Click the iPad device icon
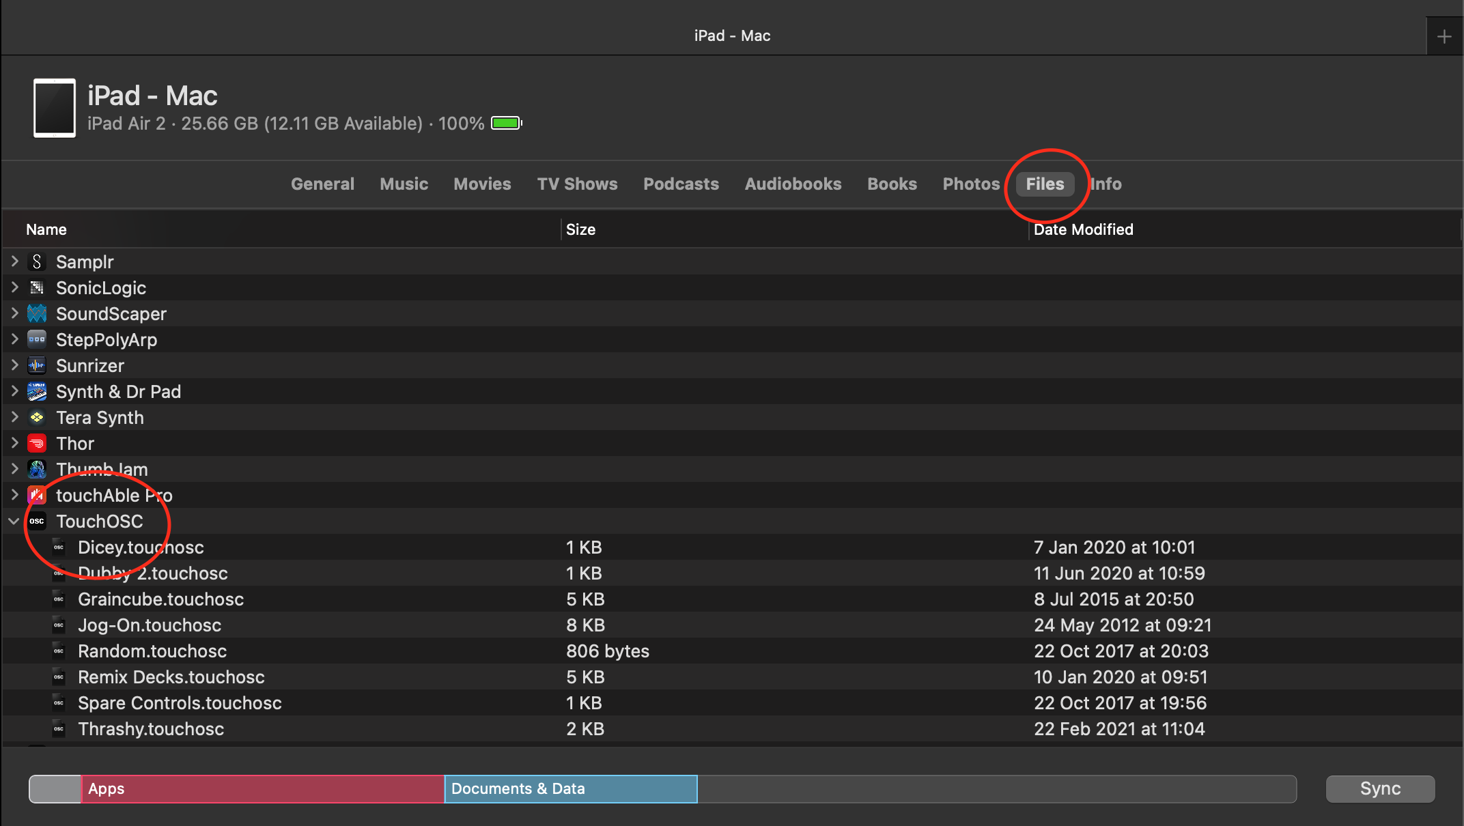 tap(55, 108)
